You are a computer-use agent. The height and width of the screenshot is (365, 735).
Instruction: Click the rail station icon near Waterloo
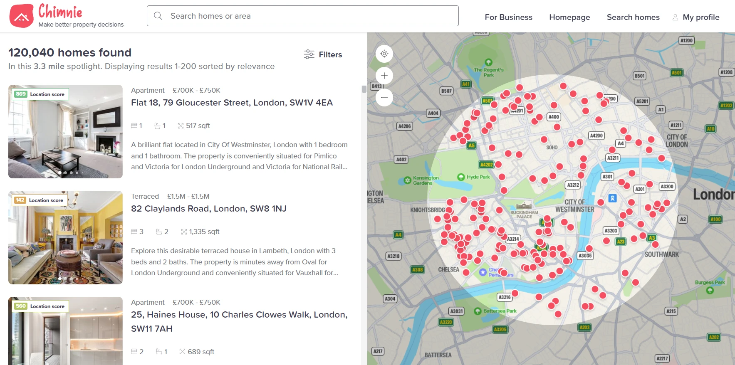[x=612, y=198]
